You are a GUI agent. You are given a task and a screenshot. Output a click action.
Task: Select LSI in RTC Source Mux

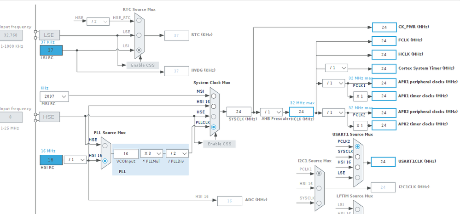click(x=139, y=50)
